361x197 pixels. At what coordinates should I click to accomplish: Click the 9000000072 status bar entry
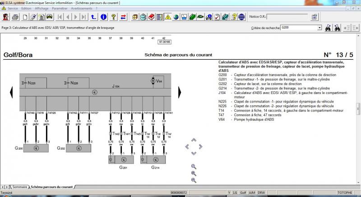179,192
